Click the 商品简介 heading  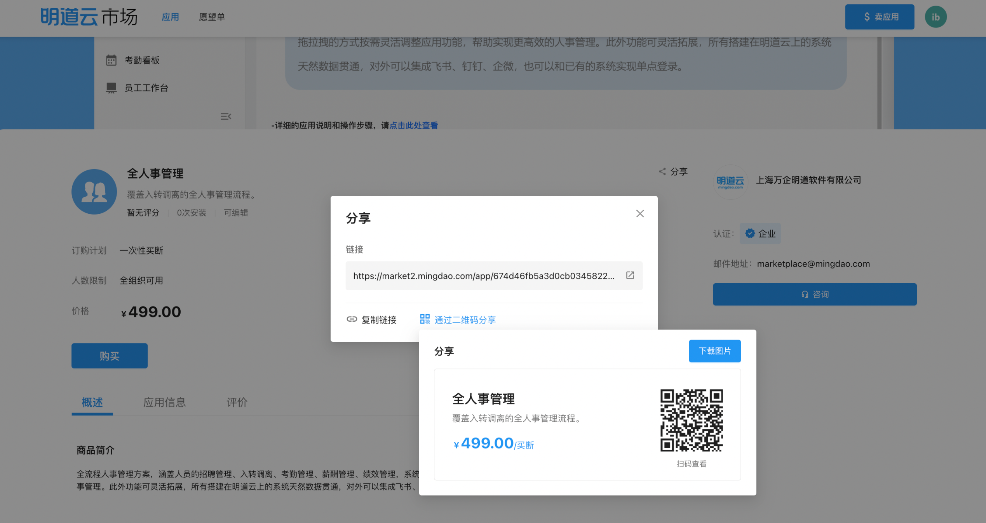point(96,450)
